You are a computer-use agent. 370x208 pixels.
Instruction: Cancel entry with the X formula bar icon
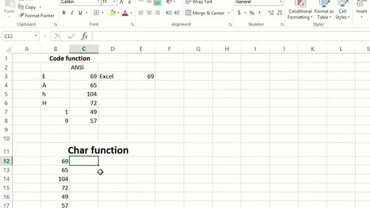pos(58,36)
